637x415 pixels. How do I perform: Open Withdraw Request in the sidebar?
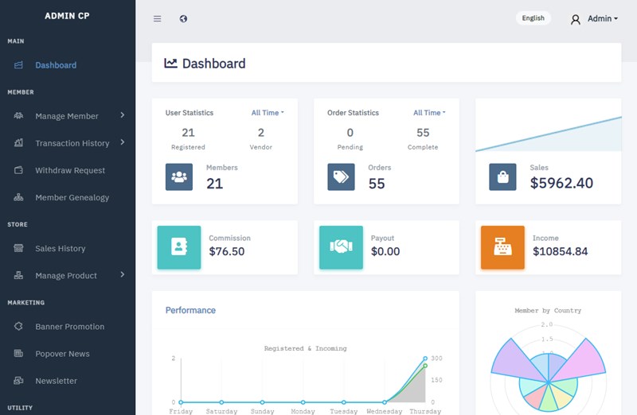pos(70,170)
